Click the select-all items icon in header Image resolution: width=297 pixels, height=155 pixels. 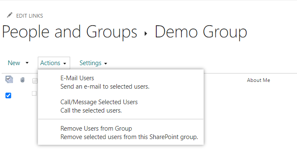tap(9, 79)
